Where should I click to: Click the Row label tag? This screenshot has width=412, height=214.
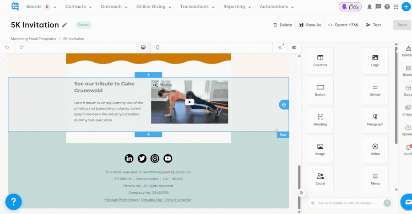pyautogui.click(x=283, y=135)
